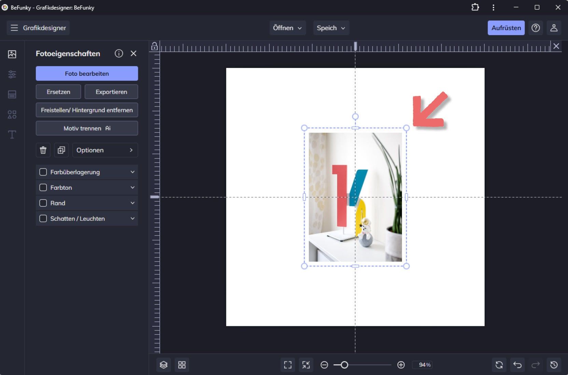Open the user account icon

[554, 28]
